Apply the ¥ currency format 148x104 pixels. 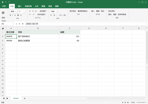tap(51, 15)
